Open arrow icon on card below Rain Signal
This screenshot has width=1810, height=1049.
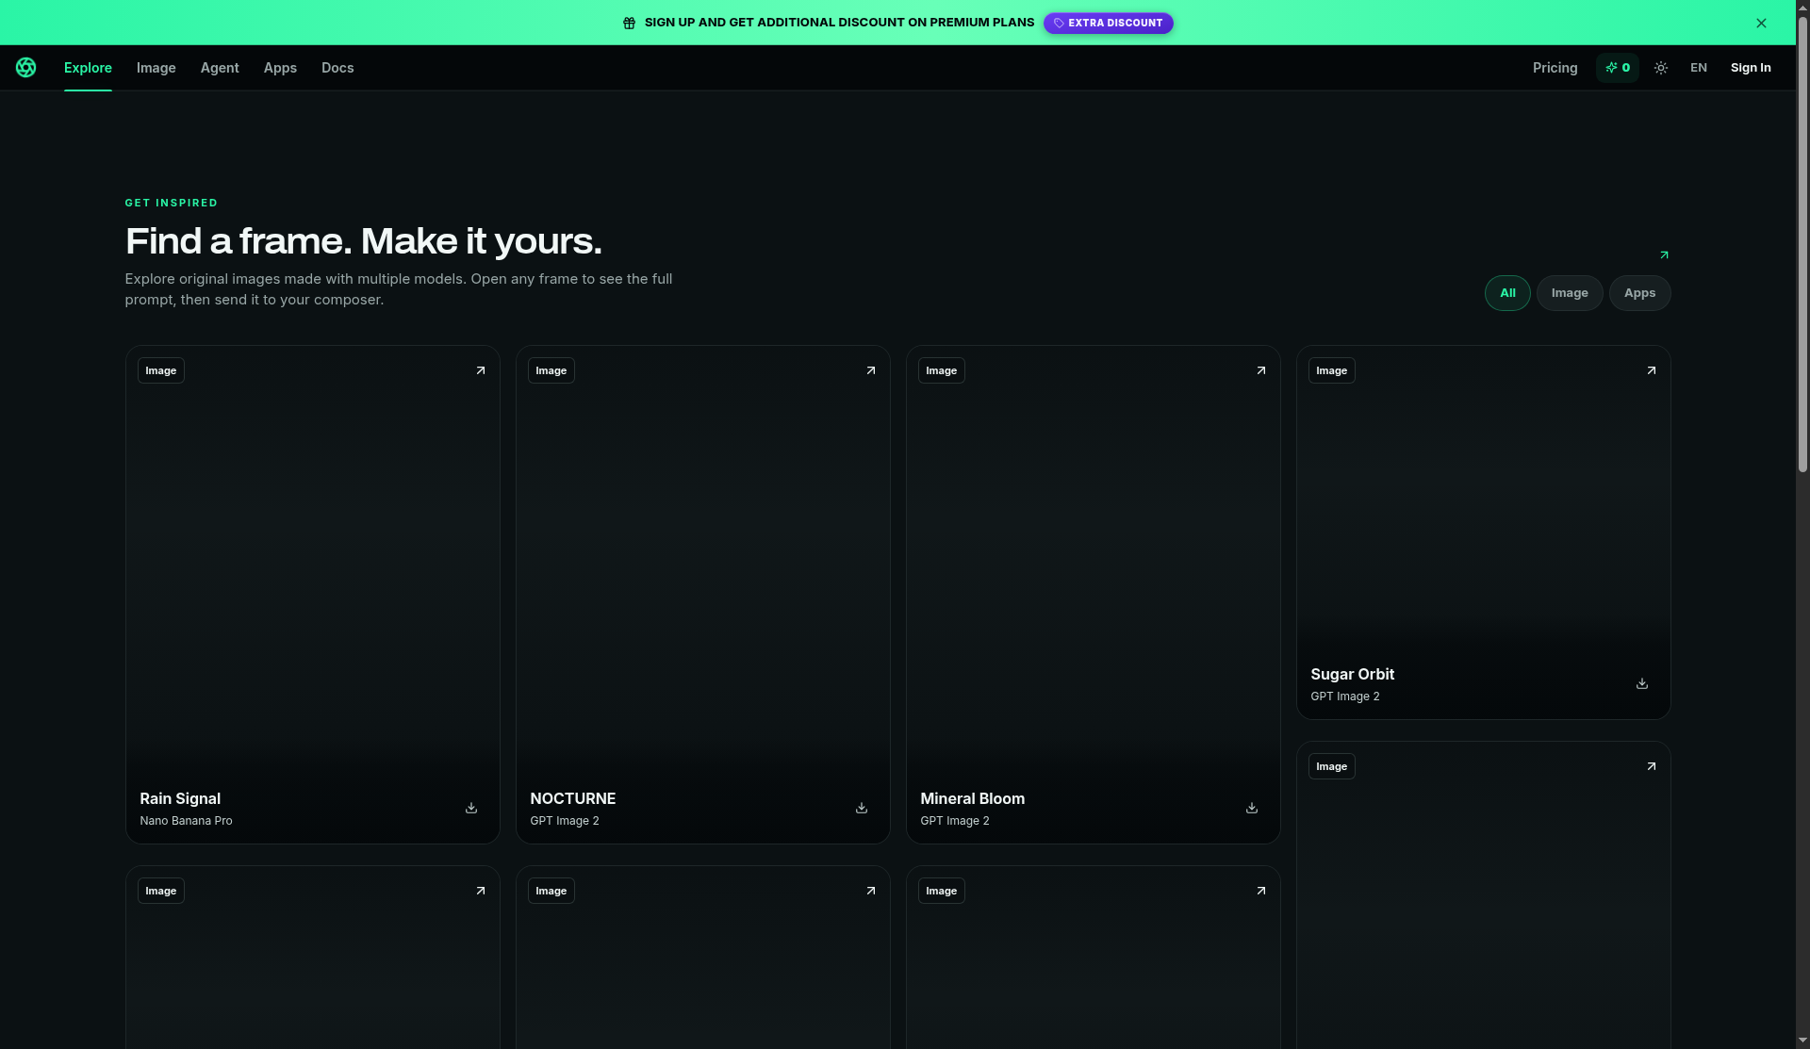(x=481, y=891)
